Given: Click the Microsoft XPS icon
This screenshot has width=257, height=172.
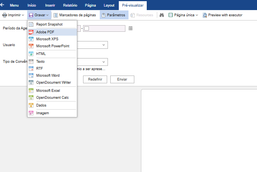Looking at the screenshot, I should tap(31, 39).
